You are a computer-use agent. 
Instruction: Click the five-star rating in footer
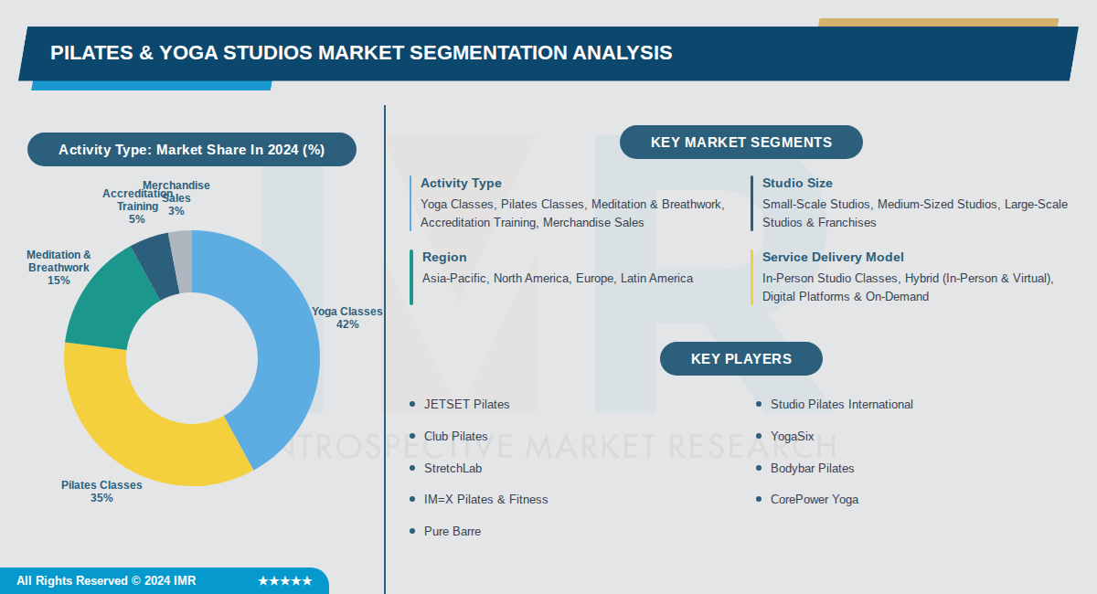pyautogui.click(x=284, y=581)
